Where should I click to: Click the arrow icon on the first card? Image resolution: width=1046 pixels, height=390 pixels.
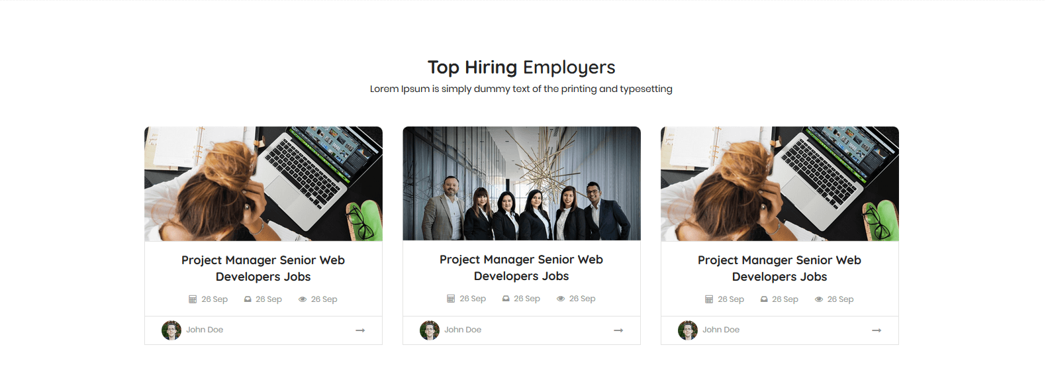(x=360, y=330)
